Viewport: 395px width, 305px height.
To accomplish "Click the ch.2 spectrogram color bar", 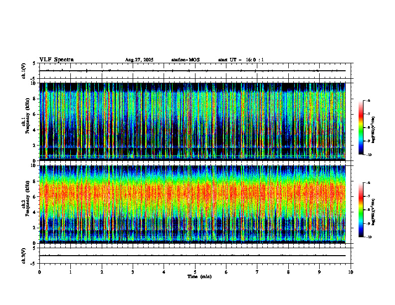I will point(361,210).
